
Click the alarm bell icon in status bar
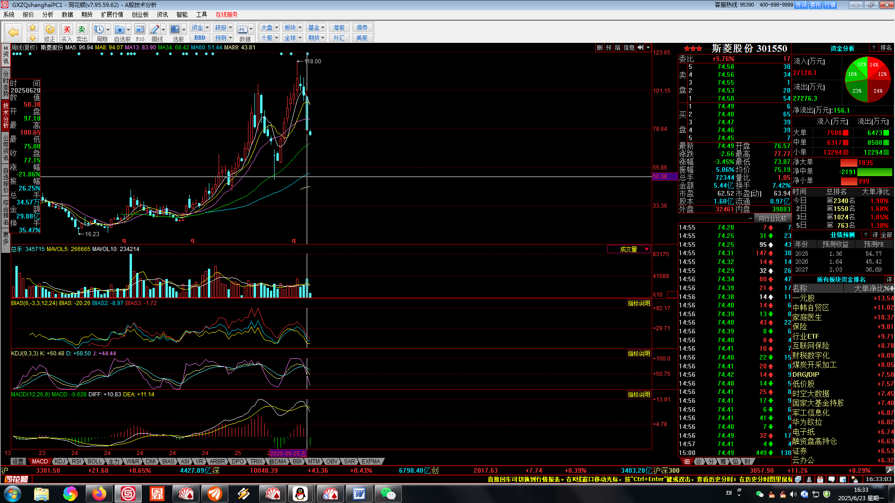(809, 479)
